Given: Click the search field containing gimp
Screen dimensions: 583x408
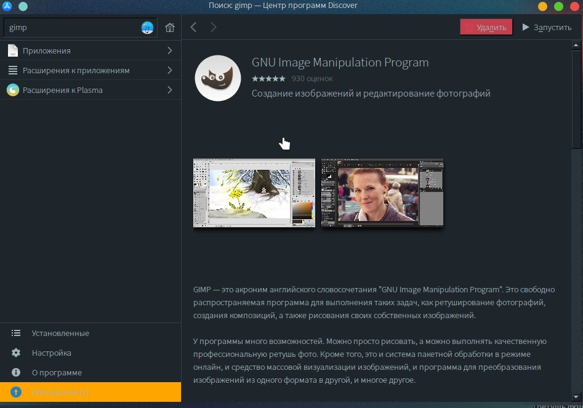Looking at the screenshot, I should click(x=80, y=28).
